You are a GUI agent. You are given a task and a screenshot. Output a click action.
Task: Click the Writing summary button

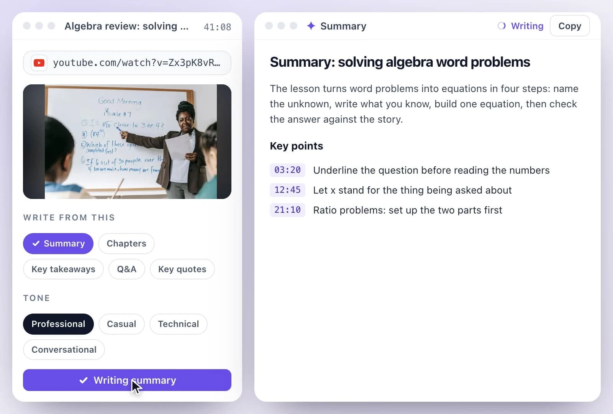(127, 380)
